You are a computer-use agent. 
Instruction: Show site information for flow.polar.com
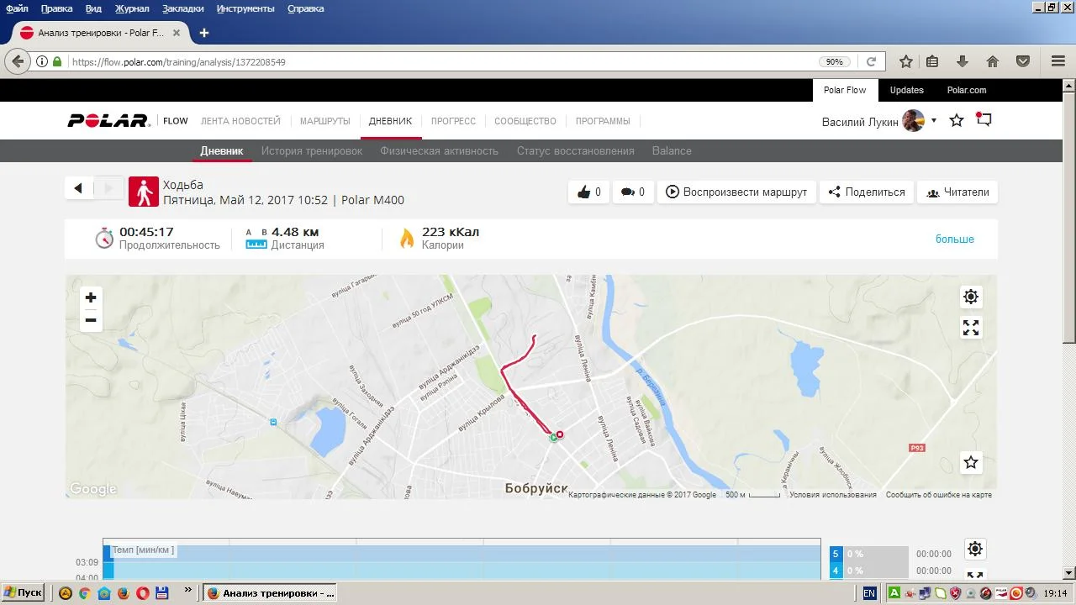point(42,61)
